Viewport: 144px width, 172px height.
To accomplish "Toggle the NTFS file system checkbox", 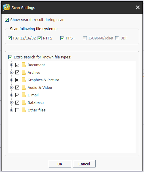I will pyautogui.click(x=39, y=38).
